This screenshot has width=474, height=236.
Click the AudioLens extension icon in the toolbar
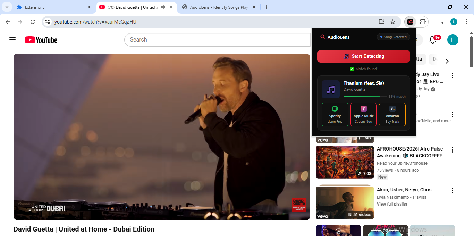click(410, 21)
